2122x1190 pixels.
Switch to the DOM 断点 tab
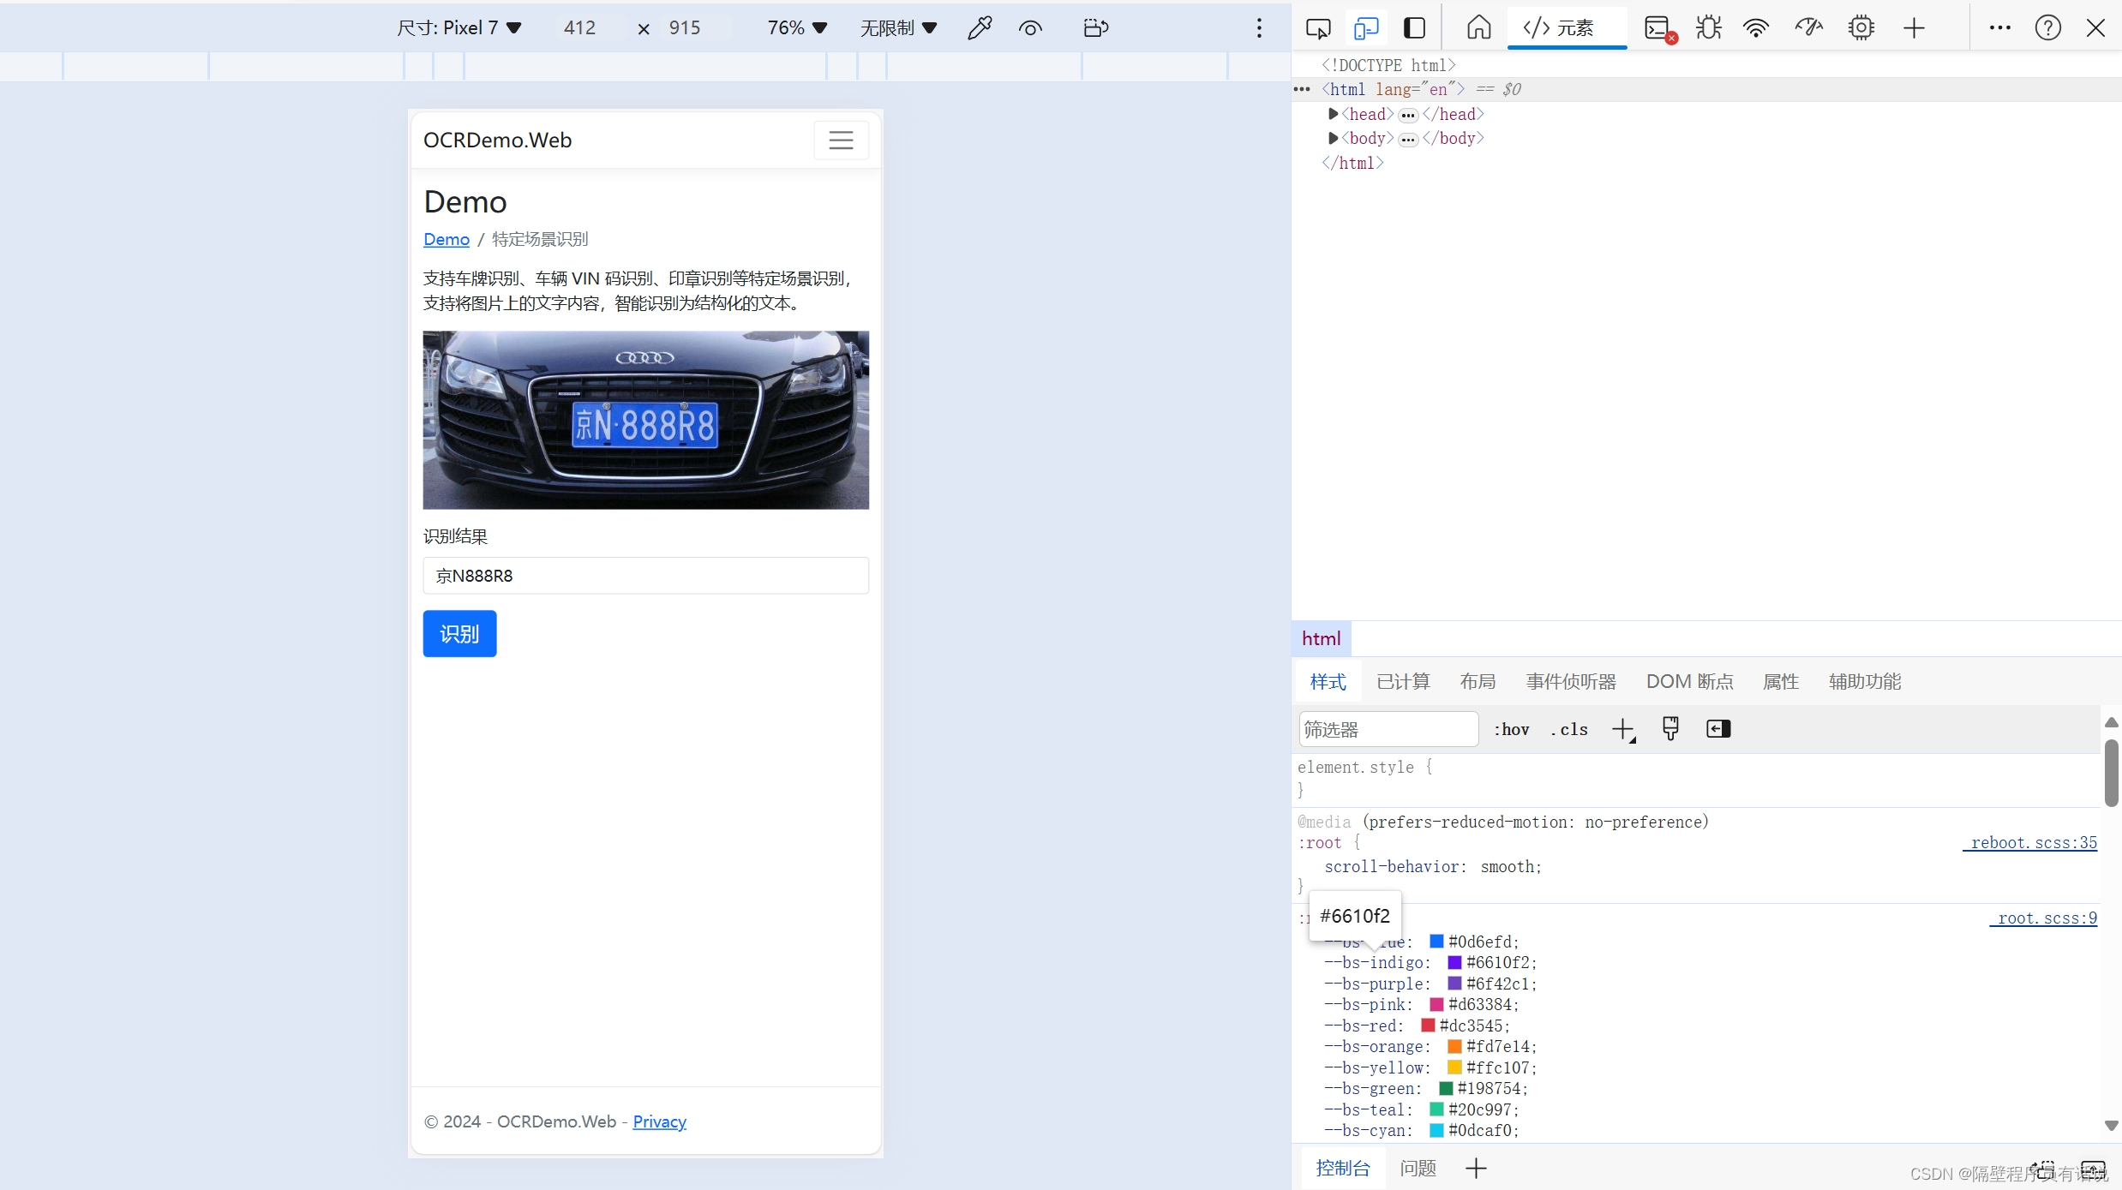click(x=1689, y=681)
